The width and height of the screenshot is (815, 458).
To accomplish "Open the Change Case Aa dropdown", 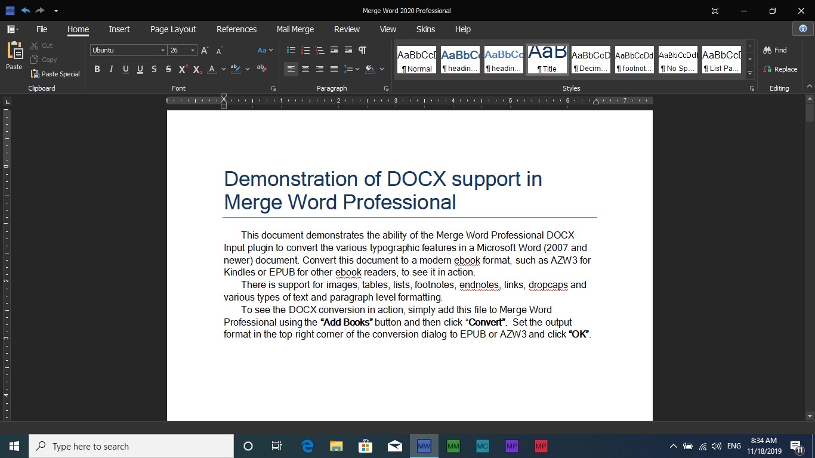I will [x=266, y=51].
